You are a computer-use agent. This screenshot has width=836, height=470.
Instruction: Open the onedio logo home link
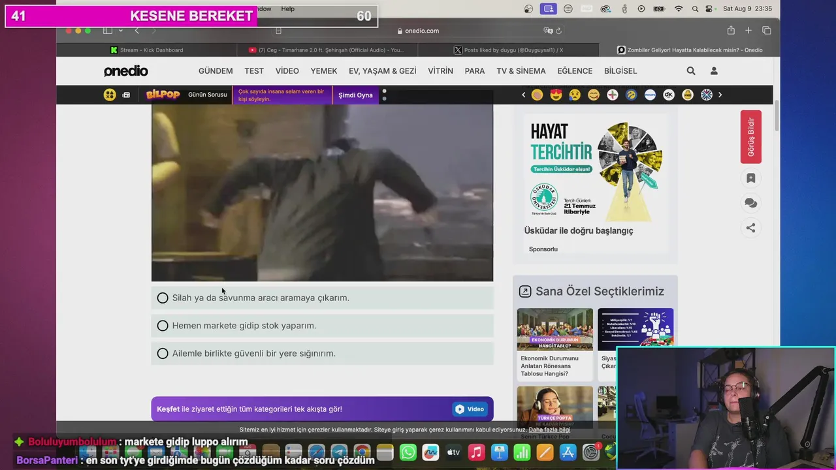point(126,71)
